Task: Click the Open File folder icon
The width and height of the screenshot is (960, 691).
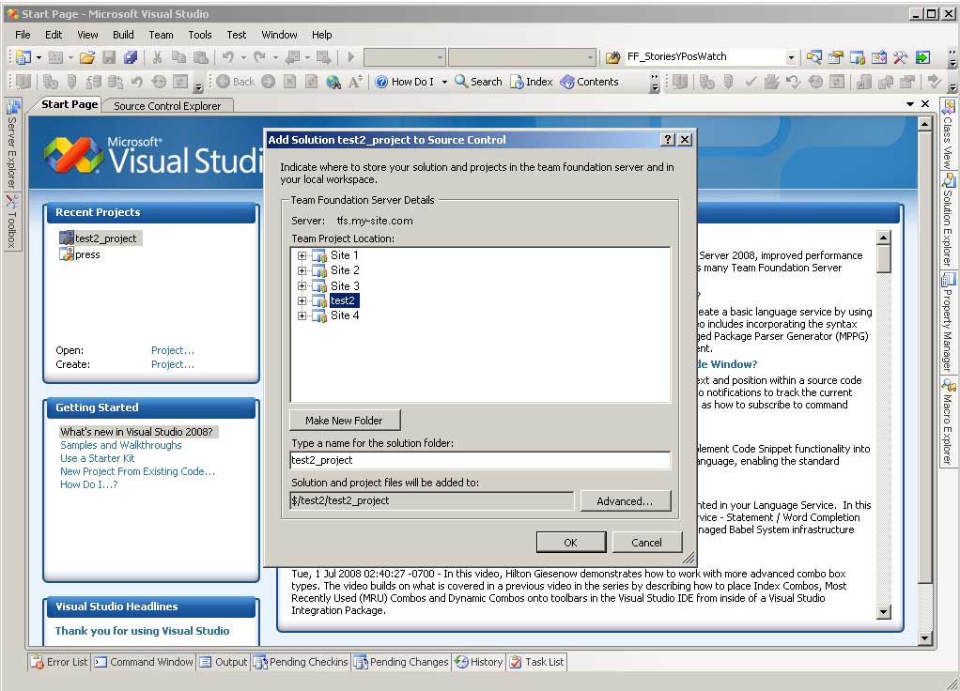Action: click(x=87, y=57)
